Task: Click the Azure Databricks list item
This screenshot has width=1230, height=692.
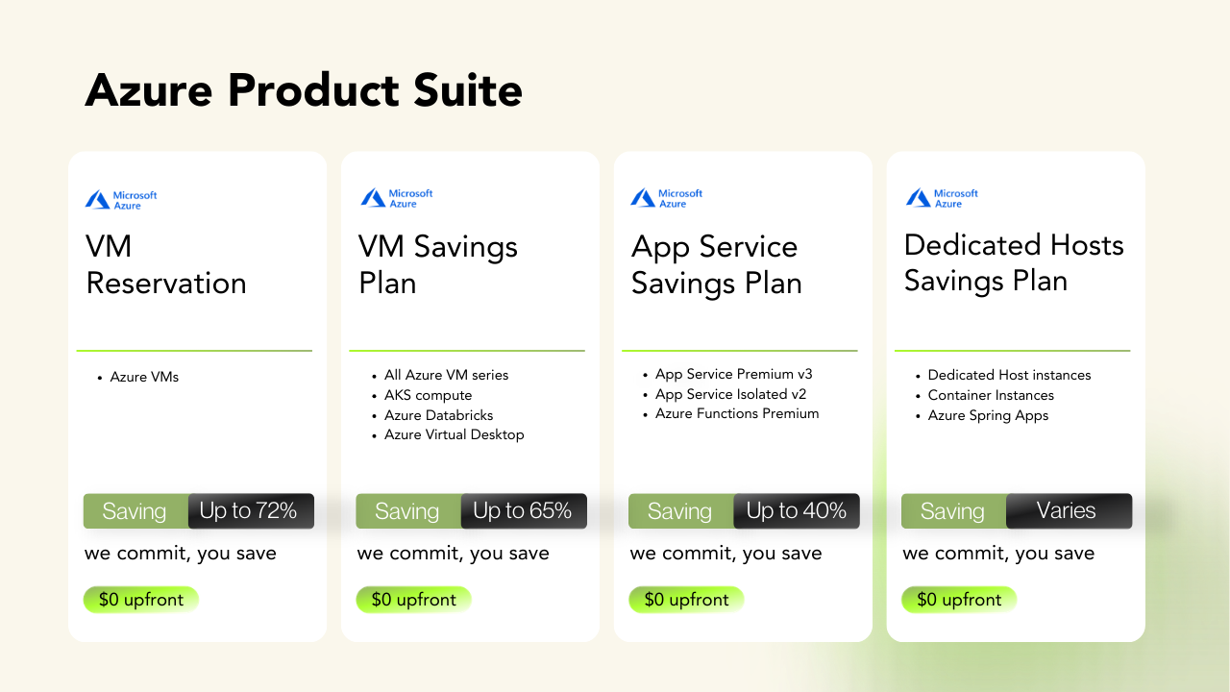Action: click(438, 415)
